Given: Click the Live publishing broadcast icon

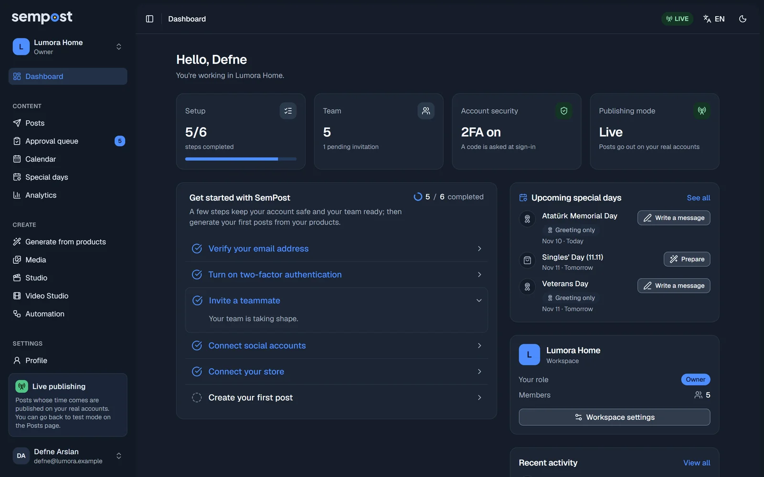Looking at the screenshot, I should click(x=21, y=386).
